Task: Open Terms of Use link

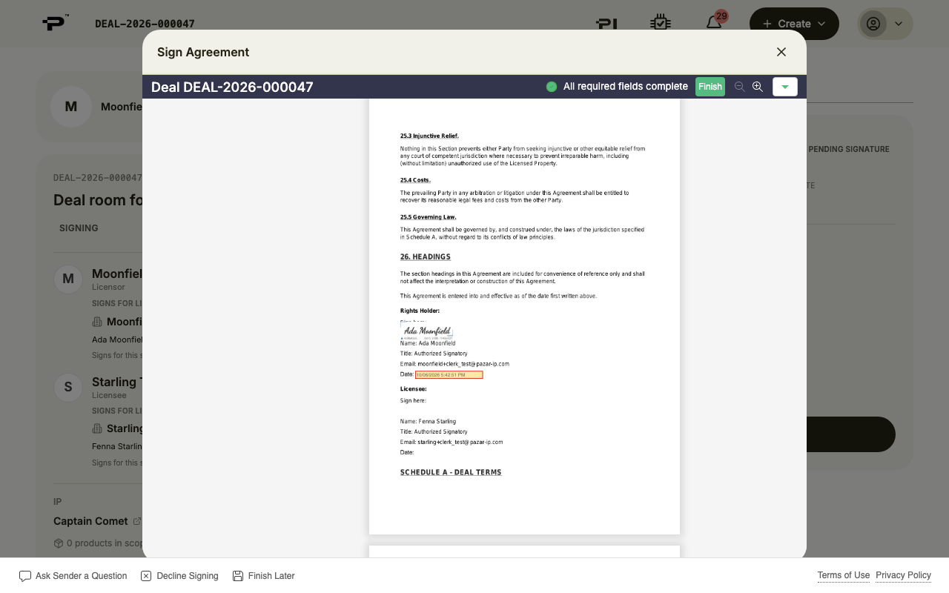Action: [x=844, y=575]
